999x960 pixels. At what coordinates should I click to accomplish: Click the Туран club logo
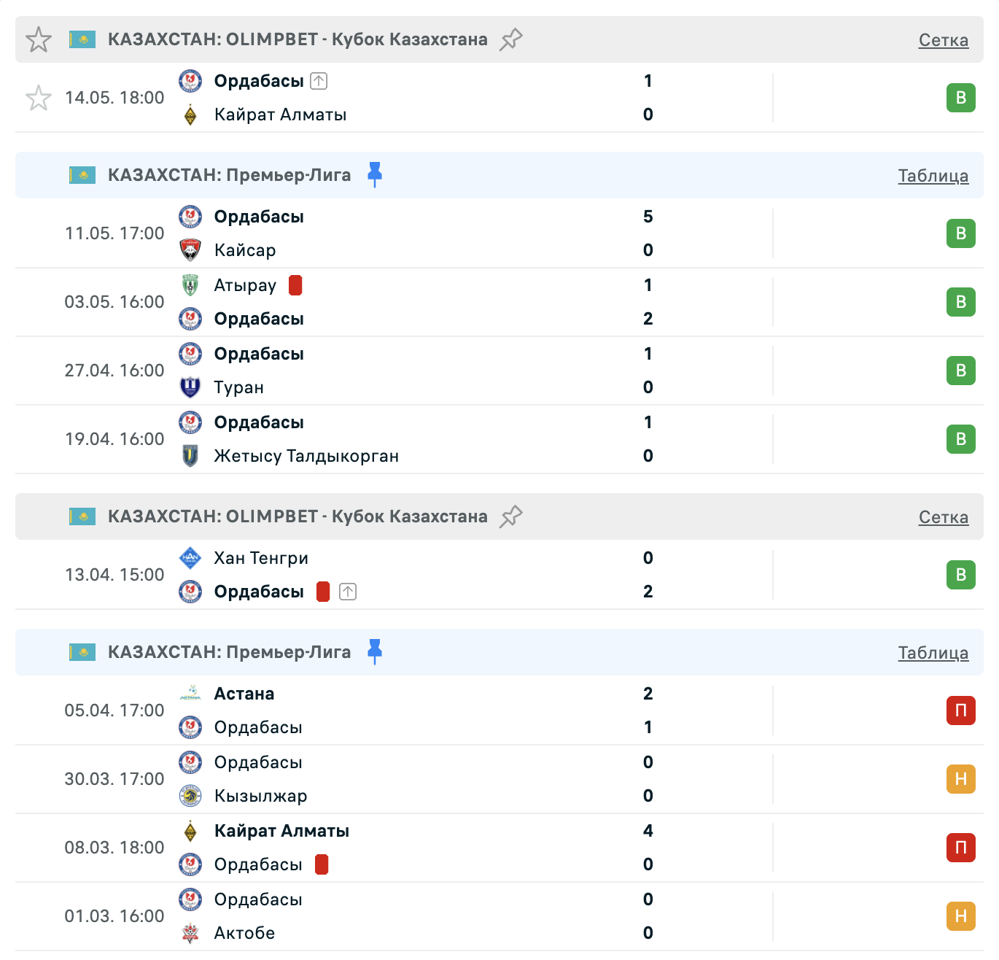190,387
